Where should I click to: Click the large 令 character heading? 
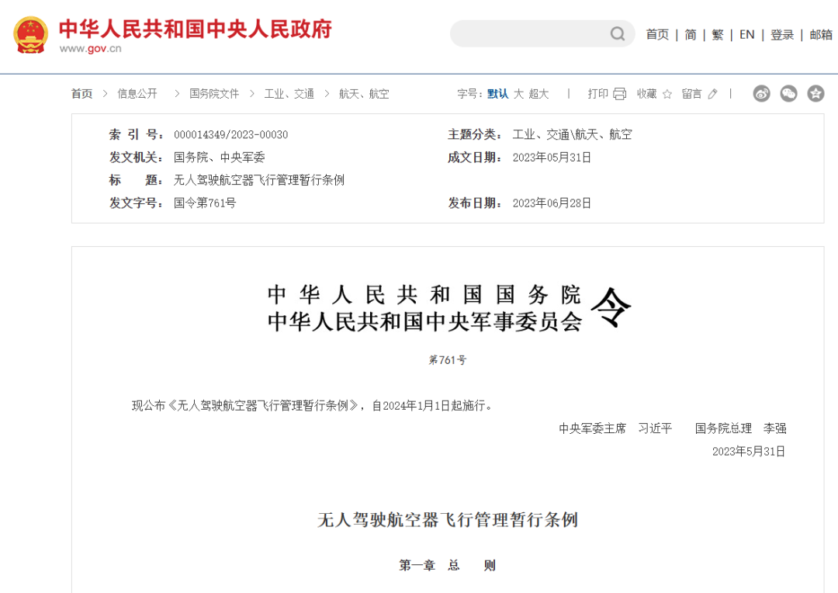pyautogui.click(x=611, y=307)
